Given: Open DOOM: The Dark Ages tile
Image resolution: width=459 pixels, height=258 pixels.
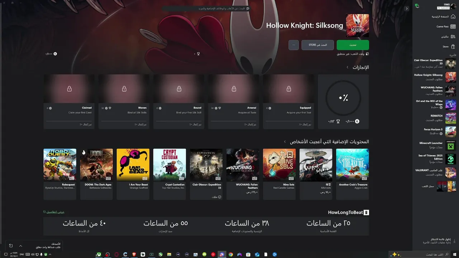Looking at the screenshot, I should point(96,174).
